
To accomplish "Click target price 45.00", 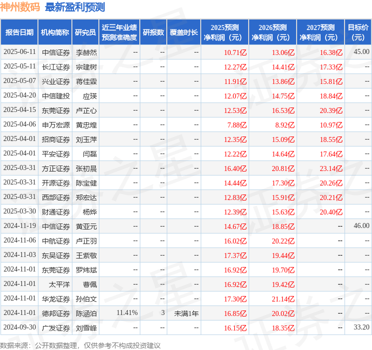I will click(x=362, y=52).
